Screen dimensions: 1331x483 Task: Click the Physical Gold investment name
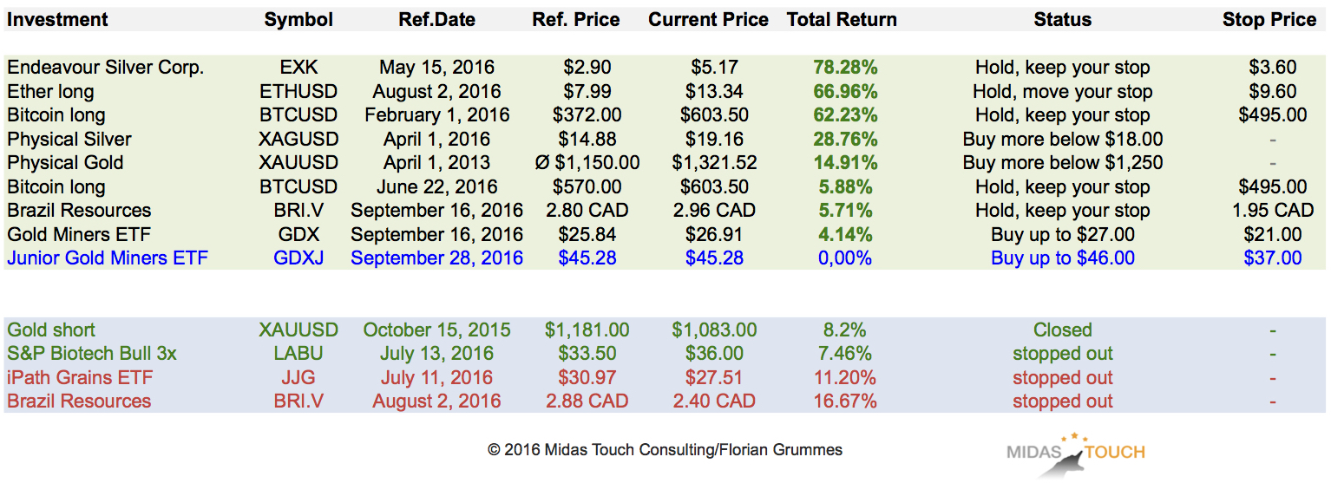tap(66, 163)
